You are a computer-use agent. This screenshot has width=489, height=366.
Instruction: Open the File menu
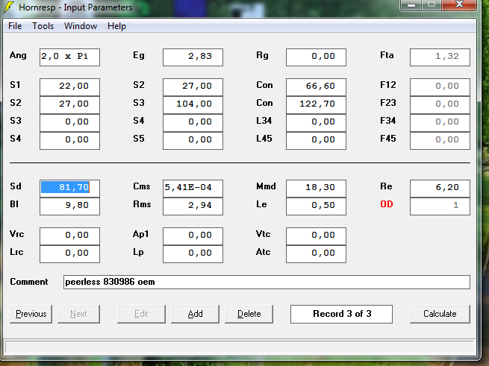point(15,26)
